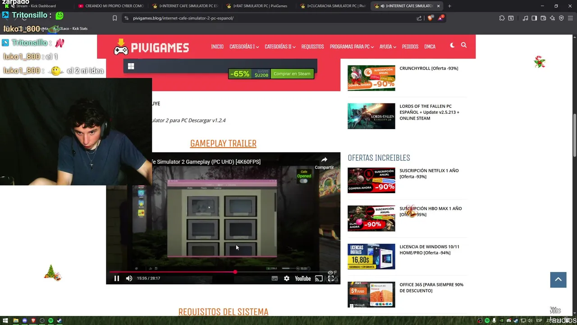577x325 pixels.
Task: Click the scroll-to-top arrow button
Action: (x=558, y=280)
